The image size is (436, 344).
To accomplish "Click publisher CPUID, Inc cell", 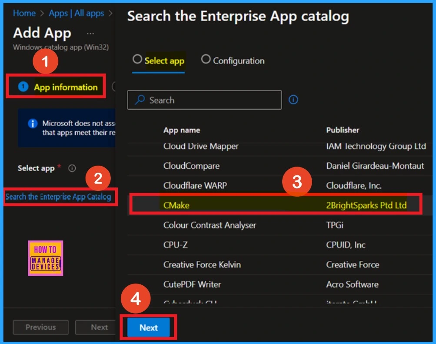I will pos(346,245).
